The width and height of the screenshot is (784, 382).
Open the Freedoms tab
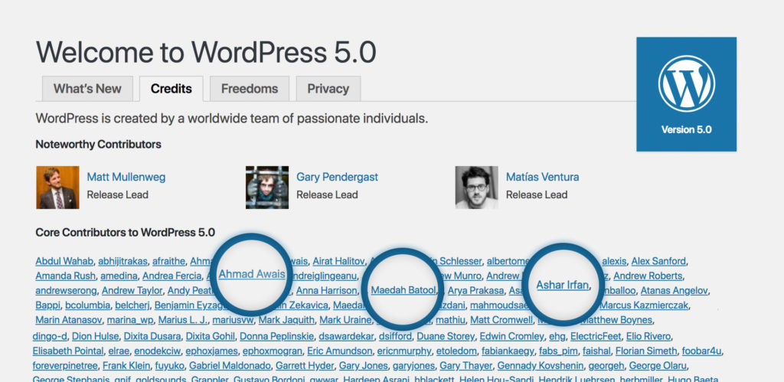point(250,89)
